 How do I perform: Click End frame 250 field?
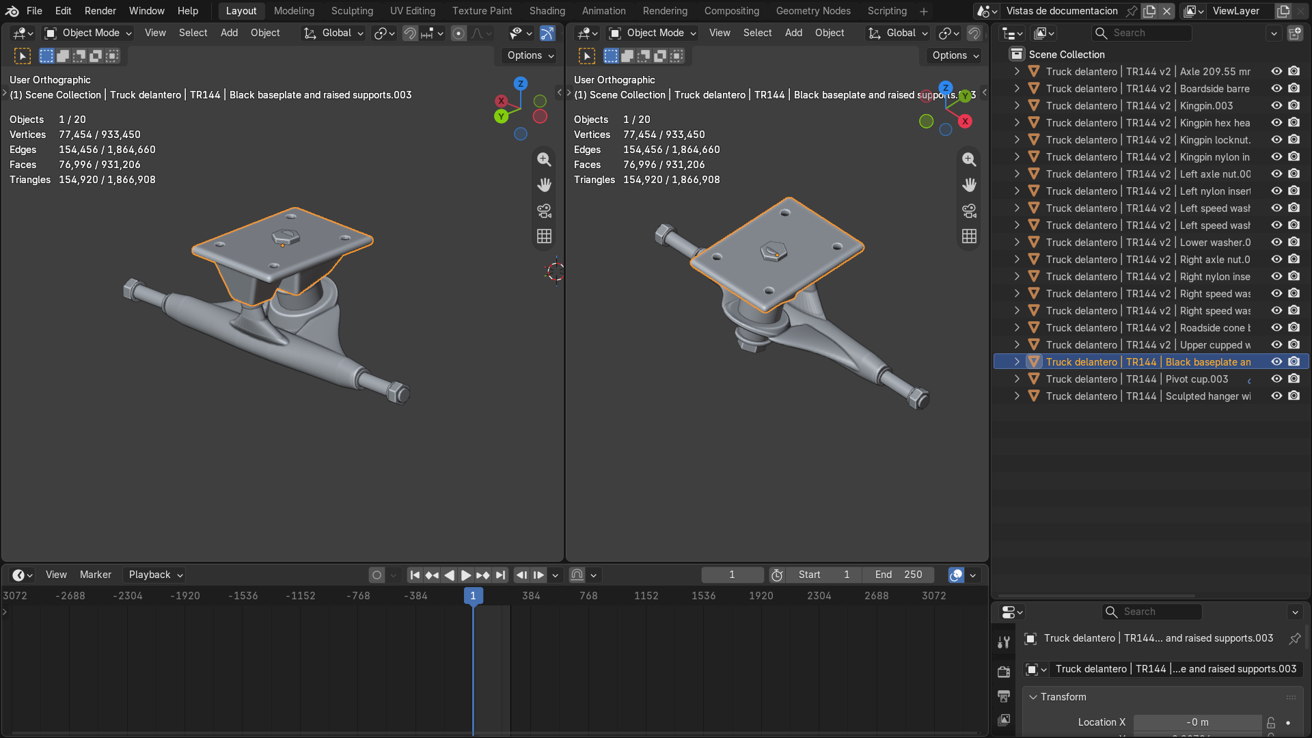[x=899, y=575]
